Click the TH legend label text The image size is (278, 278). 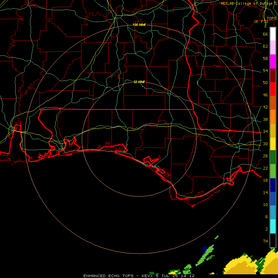265,241
